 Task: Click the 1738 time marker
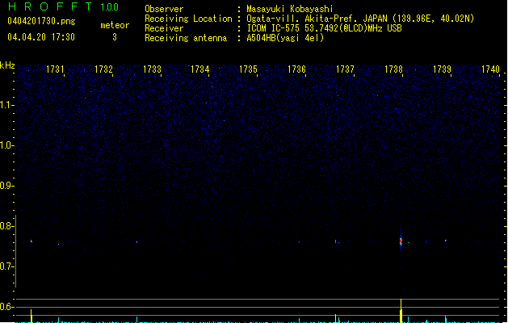click(x=393, y=69)
